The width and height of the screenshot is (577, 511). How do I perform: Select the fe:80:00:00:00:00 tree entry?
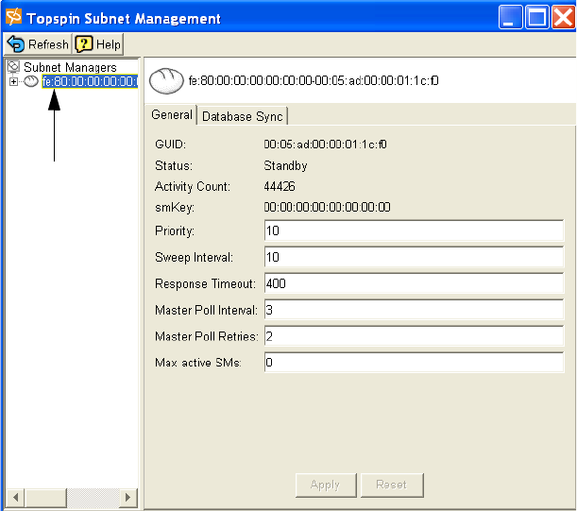tap(90, 82)
